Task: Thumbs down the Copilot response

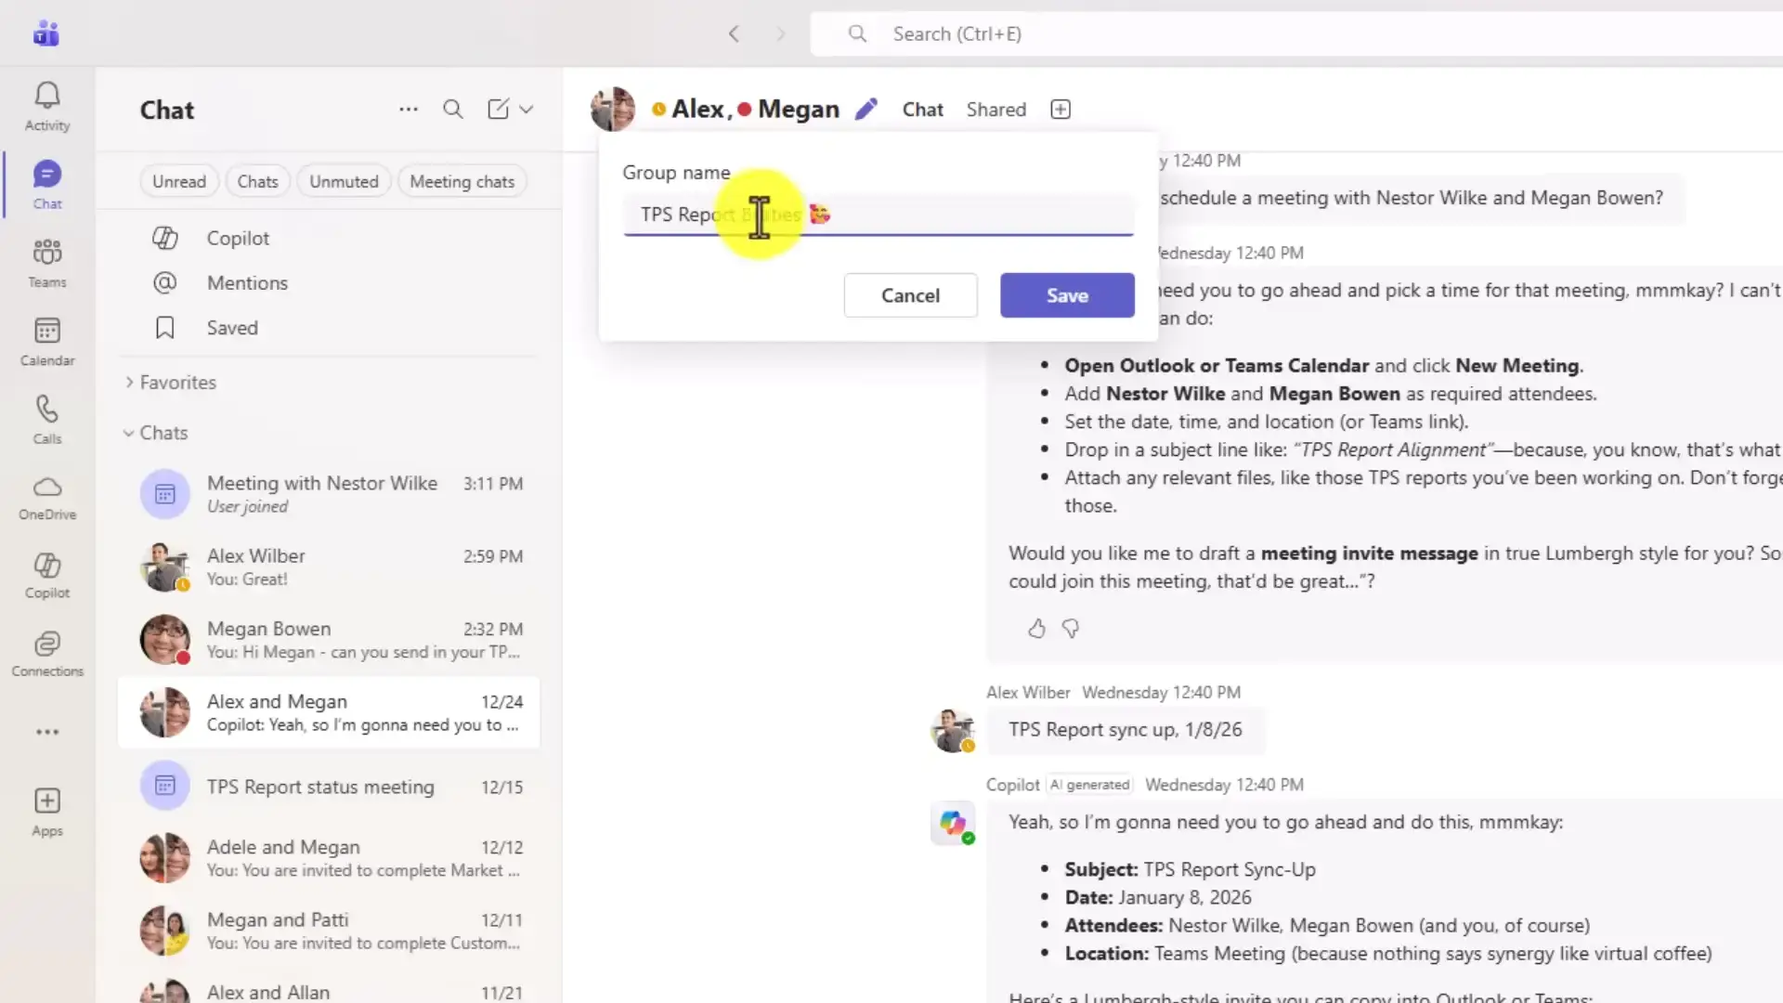Action: [1071, 629]
